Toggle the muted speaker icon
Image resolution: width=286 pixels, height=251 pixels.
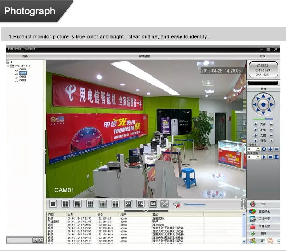(x=177, y=204)
